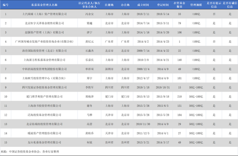The height and width of the screenshot is (156, 238).
Task: Select cell 上汽颀臻（上海）资产管理有限公司
Action: coord(44,14)
